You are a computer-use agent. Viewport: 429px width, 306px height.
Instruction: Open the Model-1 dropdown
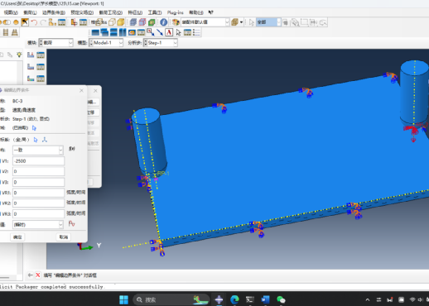coord(106,43)
